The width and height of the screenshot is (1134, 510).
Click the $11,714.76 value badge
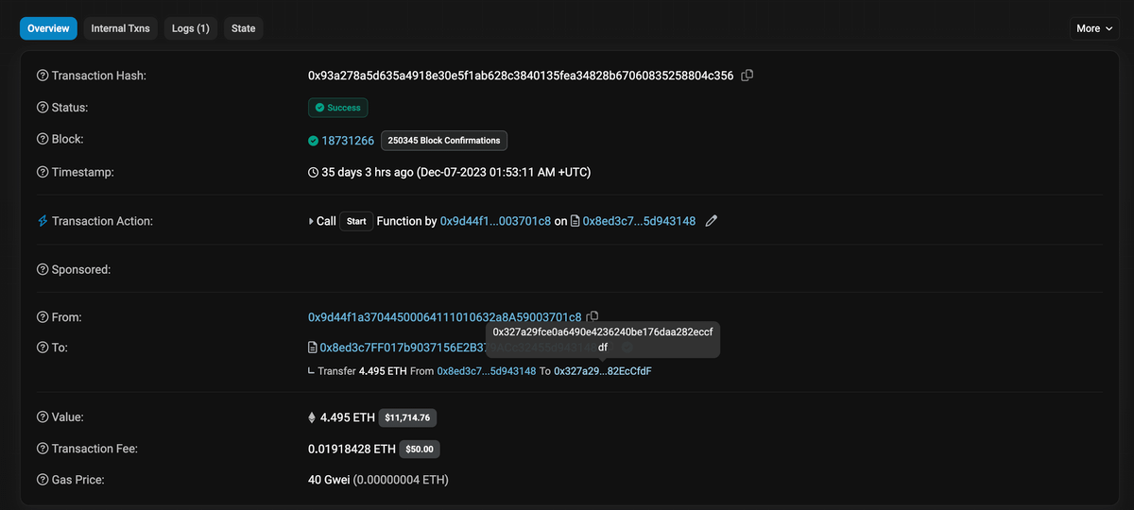click(x=407, y=417)
